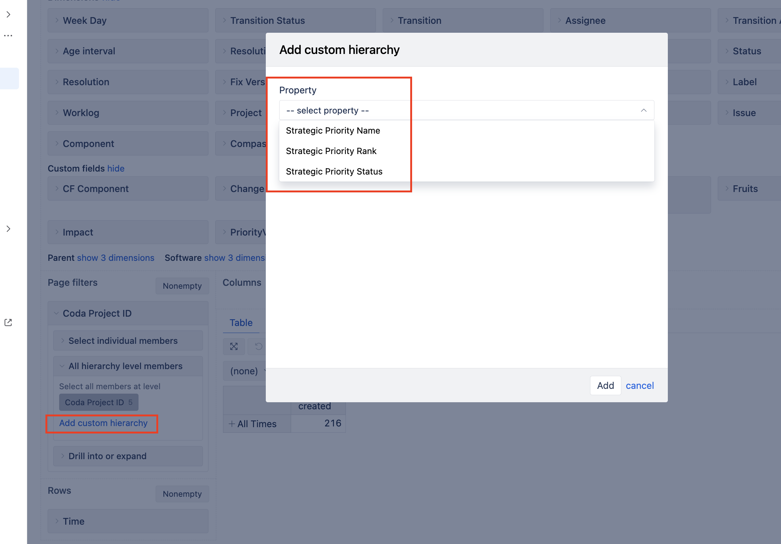The height and width of the screenshot is (544, 781).
Task: Click the cancel link in dialog
Action: coord(640,385)
